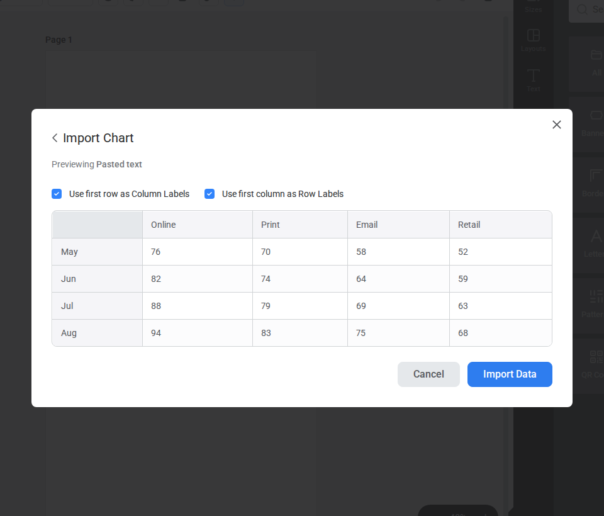604x516 pixels.
Task: Select the Jul row label
Action: point(98,306)
